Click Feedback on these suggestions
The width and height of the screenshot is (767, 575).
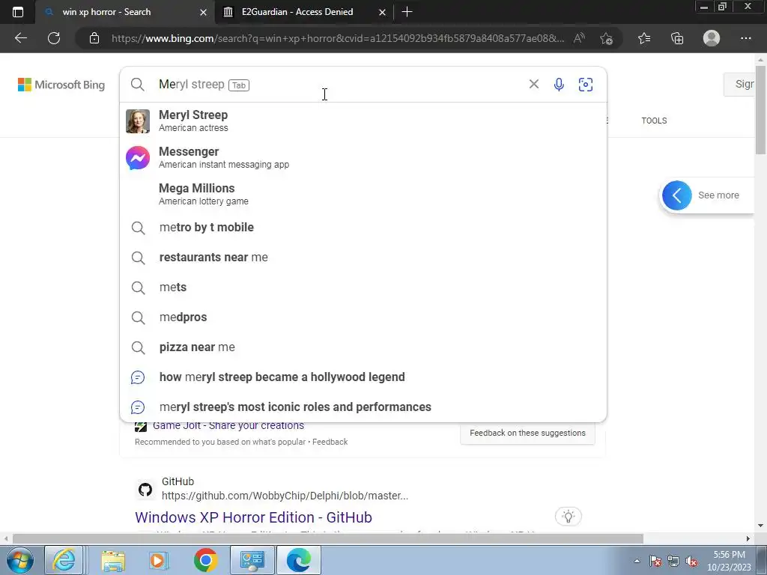[x=527, y=433]
